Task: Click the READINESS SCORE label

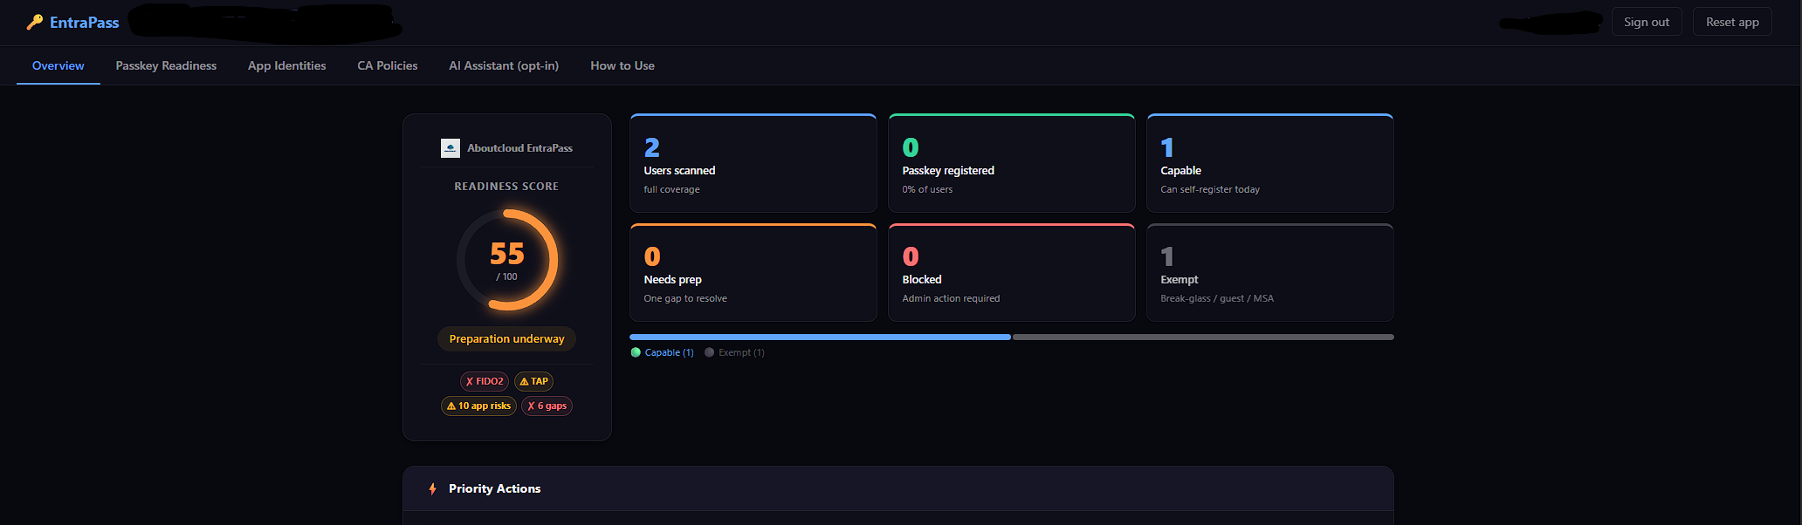Action: pos(506,187)
